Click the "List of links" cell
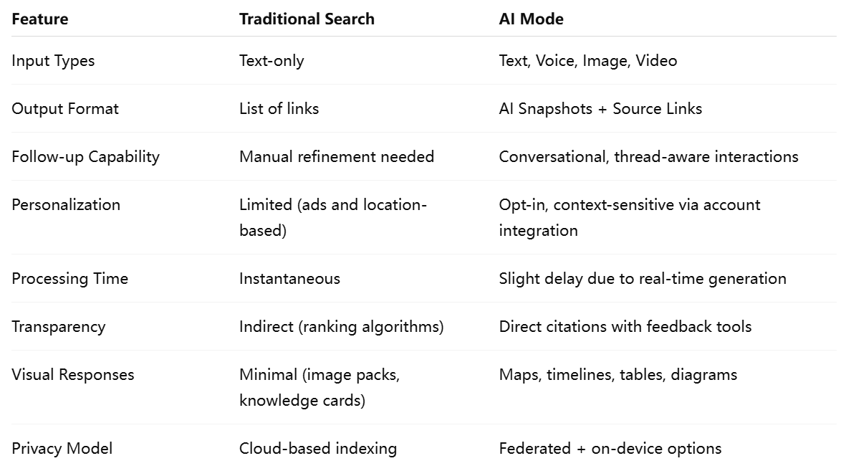This screenshot has height=471, width=851. coord(279,109)
